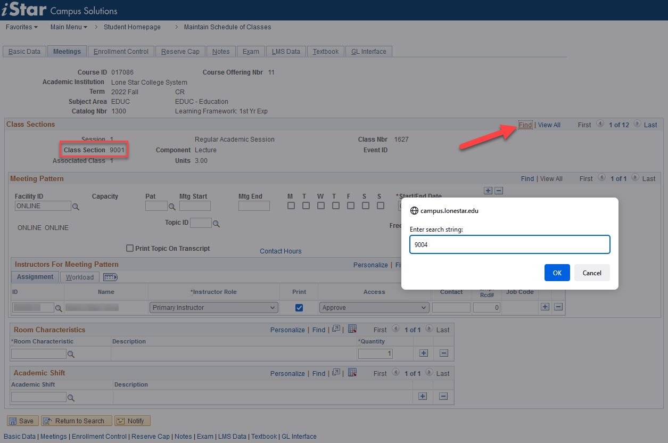Switch to the Basic Data tab

click(24, 52)
